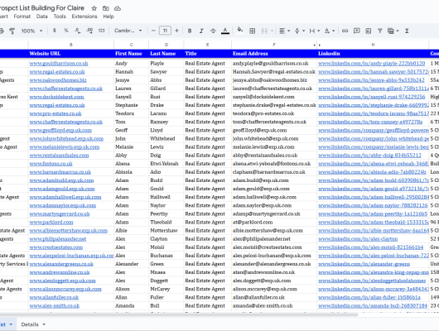
Task: Check cloud save status icon
Action: pos(118,8)
